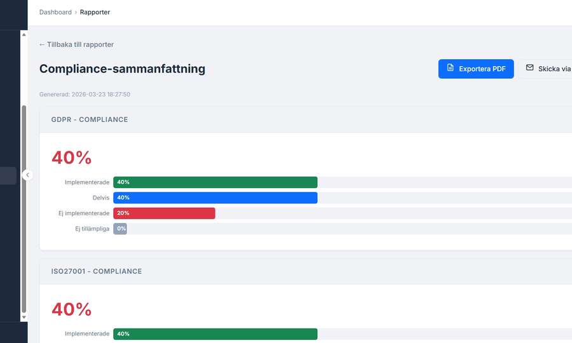
Task: Click ISO27001 green Implementerade 40% bar
Action: [215, 334]
